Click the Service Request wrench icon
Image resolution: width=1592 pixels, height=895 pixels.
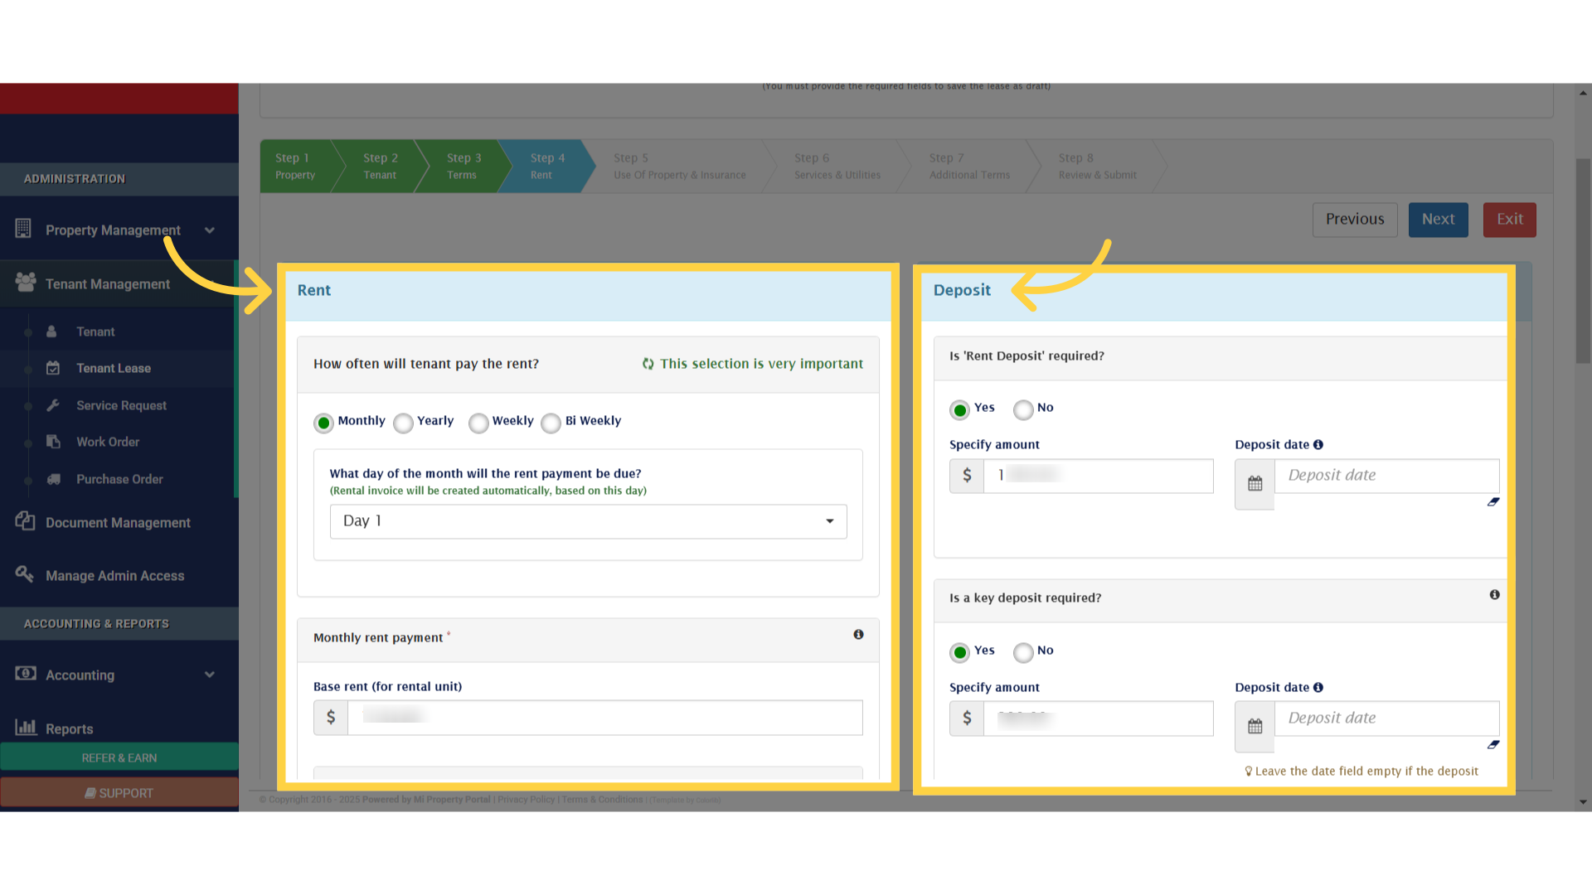click(53, 405)
